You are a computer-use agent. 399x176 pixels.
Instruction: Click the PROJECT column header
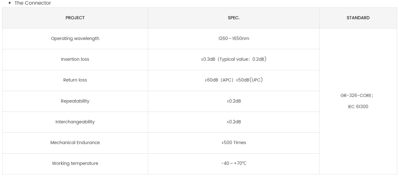pyautogui.click(x=75, y=18)
